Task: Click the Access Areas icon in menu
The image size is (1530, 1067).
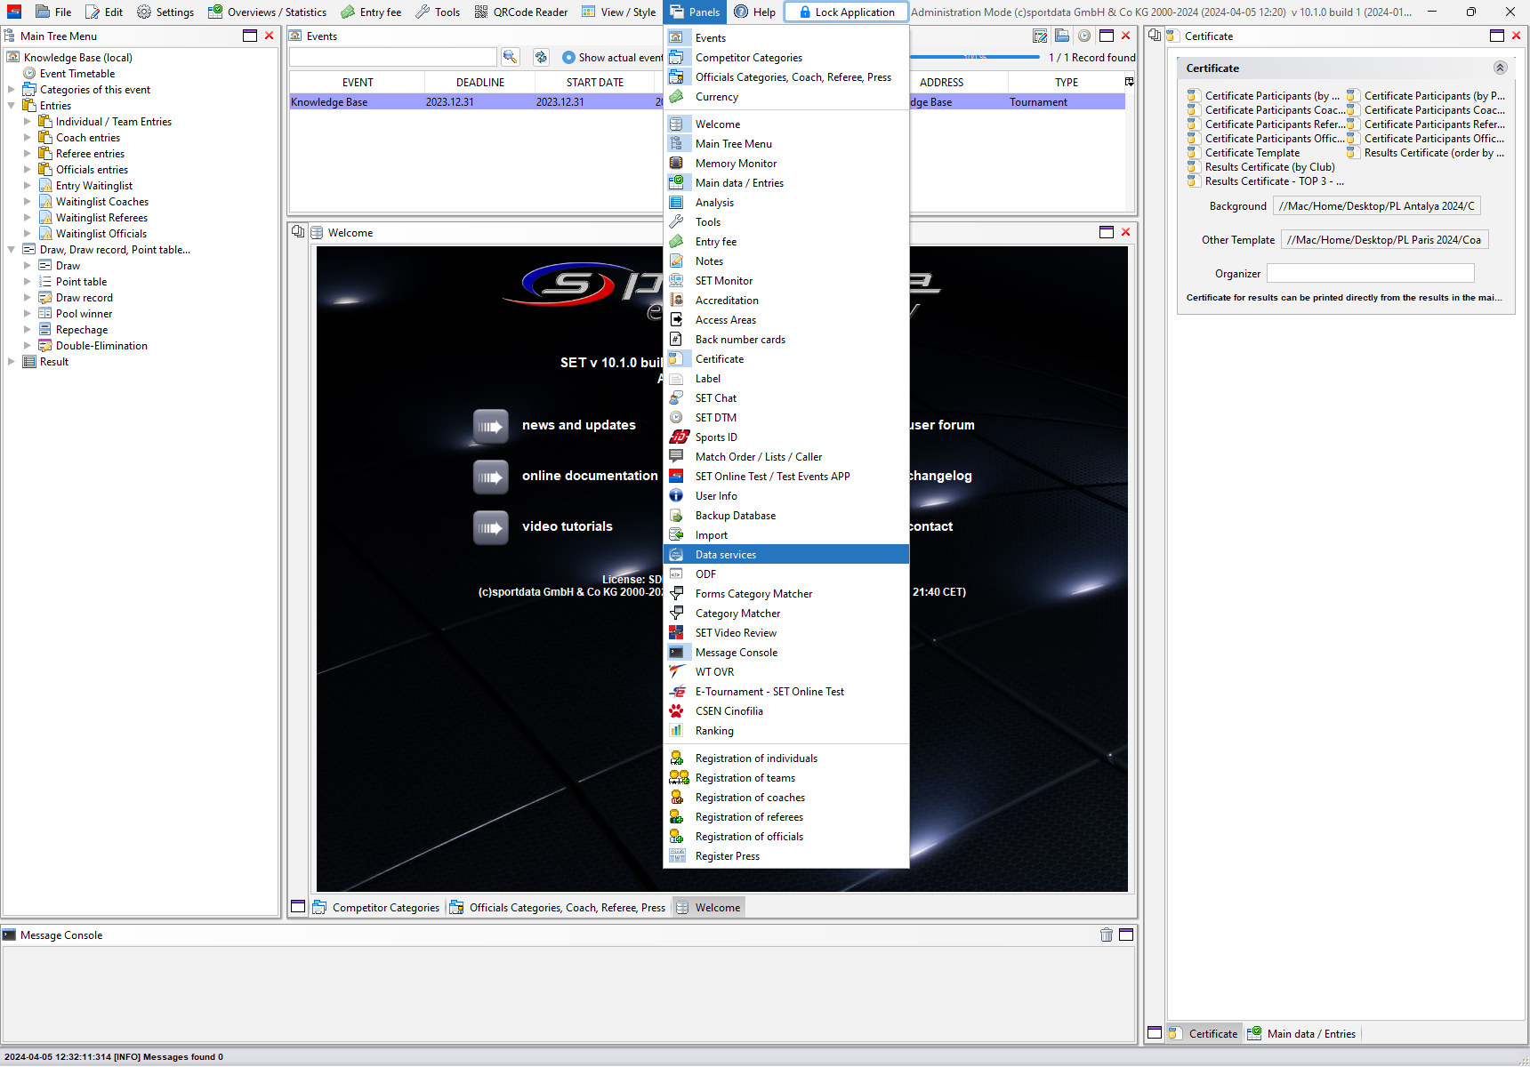Action: click(x=677, y=319)
